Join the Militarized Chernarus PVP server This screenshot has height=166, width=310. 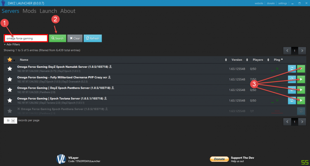click(301, 79)
